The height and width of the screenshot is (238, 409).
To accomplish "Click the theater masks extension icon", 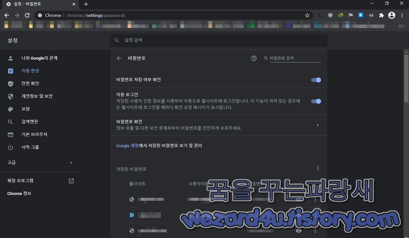I will pyautogui.click(x=341, y=15).
